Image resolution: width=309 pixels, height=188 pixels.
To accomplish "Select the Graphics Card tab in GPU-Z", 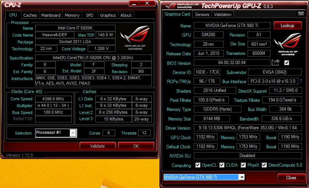I will [177, 14].
